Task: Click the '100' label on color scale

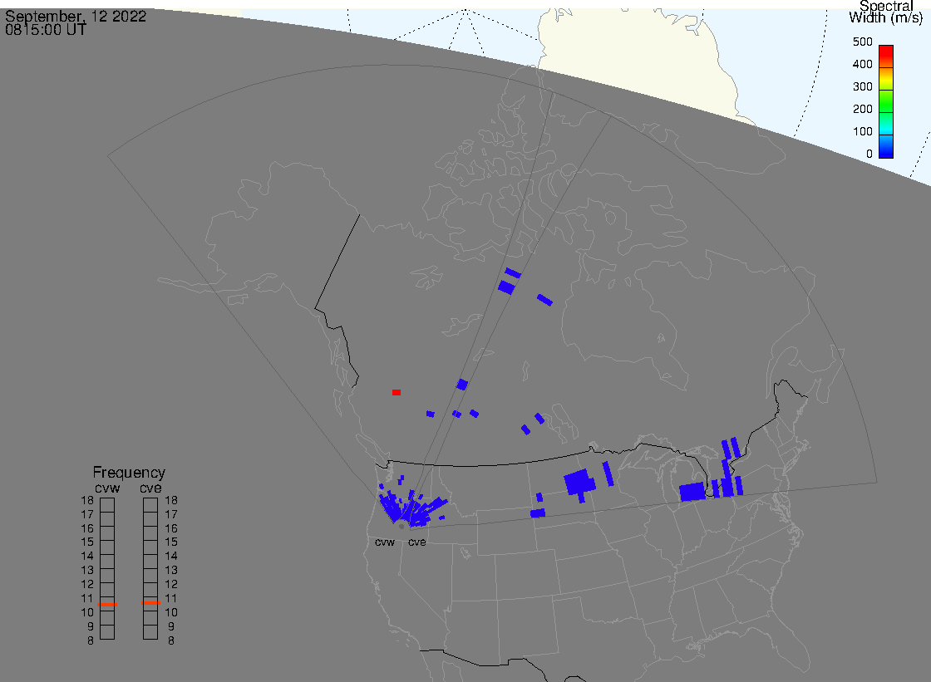Action: pos(863,132)
